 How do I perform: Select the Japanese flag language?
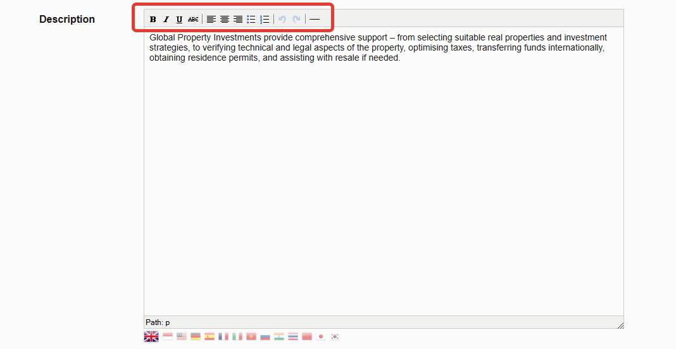tap(321, 336)
